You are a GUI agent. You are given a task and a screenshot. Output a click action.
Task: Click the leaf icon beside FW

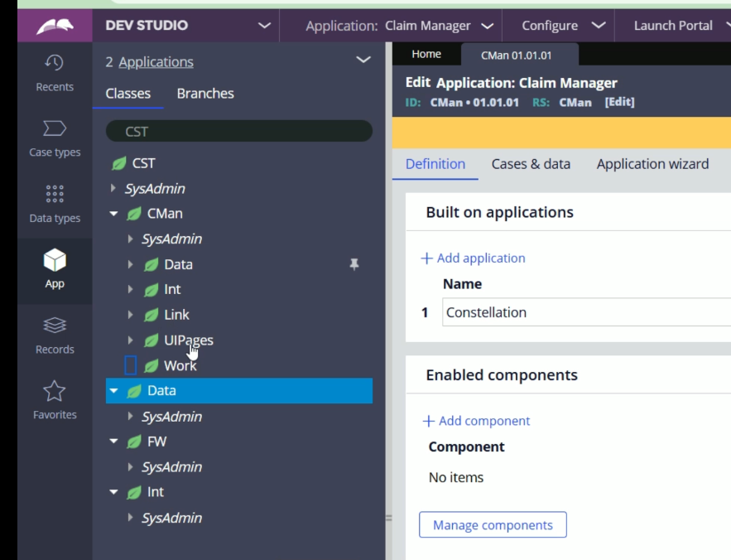tap(134, 442)
